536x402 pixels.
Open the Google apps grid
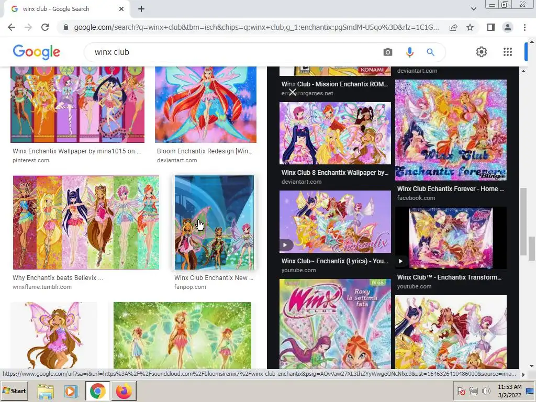(508, 52)
